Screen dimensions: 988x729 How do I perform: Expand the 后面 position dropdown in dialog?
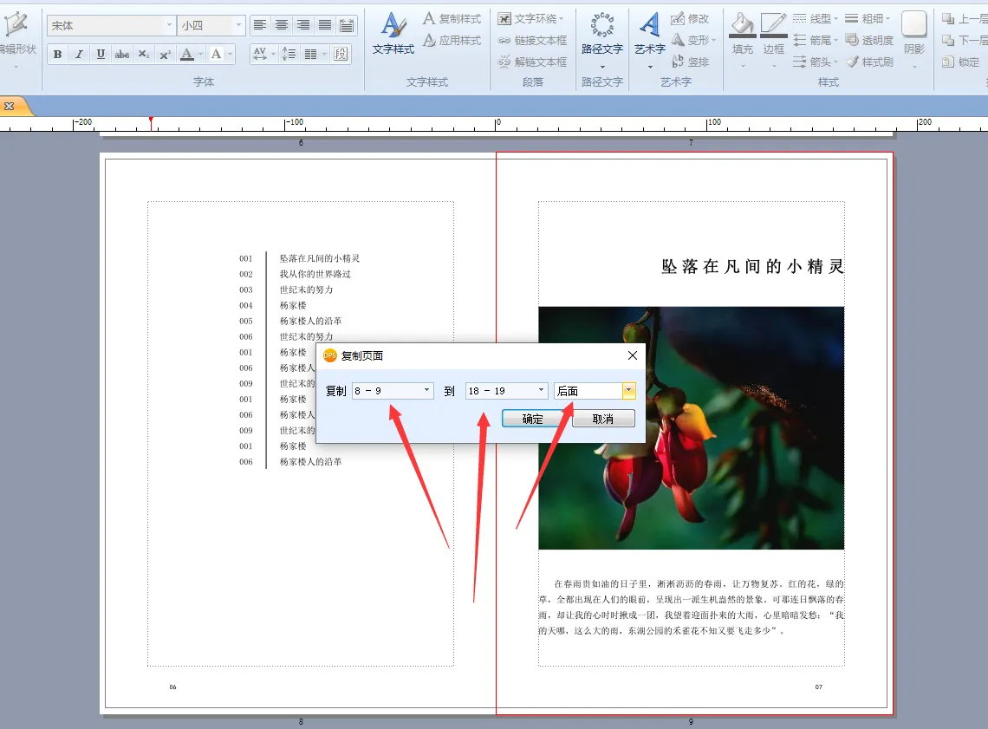tap(628, 391)
